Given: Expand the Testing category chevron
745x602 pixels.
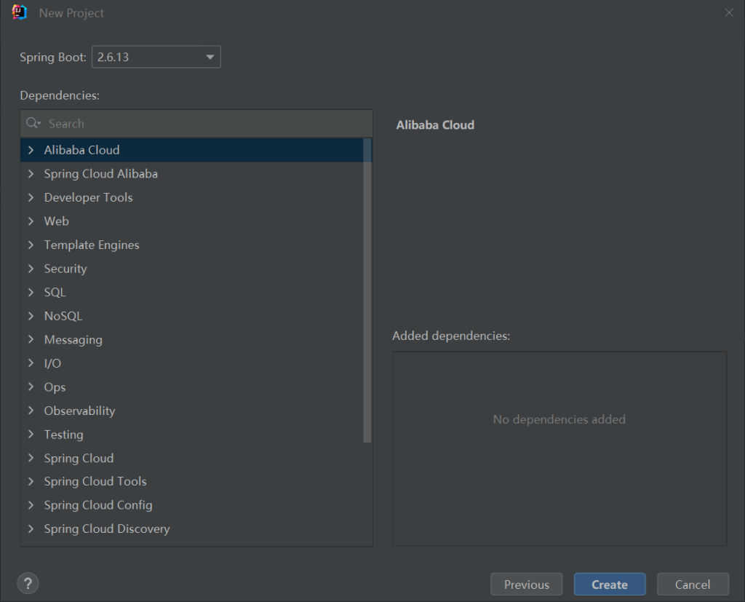Looking at the screenshot, I should coord(31,434).
